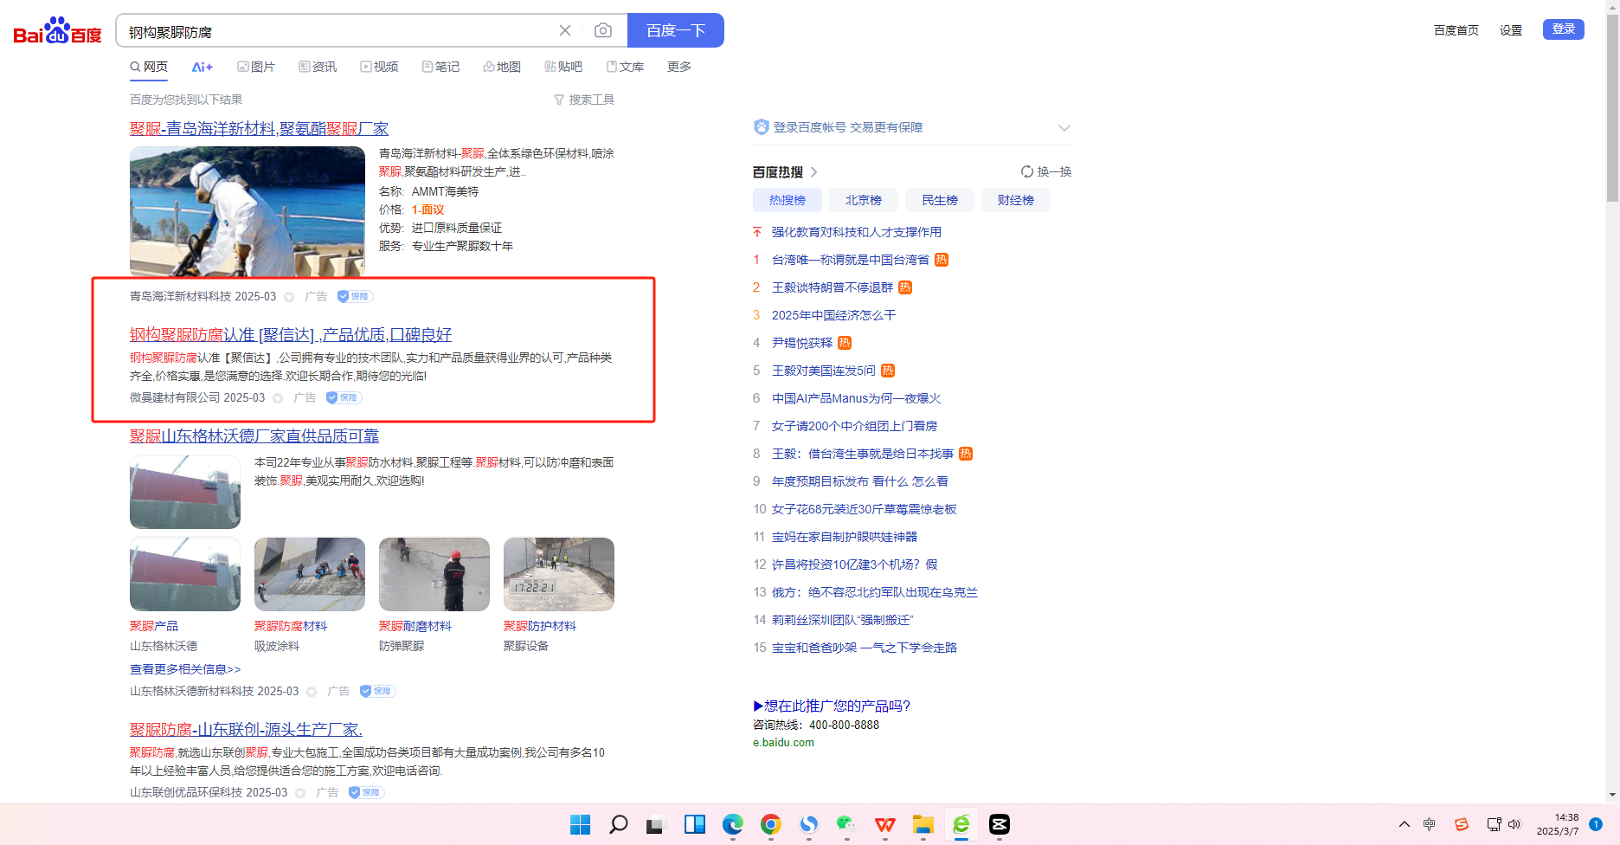Screen dimensions: 1620x845
Task: Launch Google Chrome from the taskbar
Action: pyautogui.click(x=770, y=824)
